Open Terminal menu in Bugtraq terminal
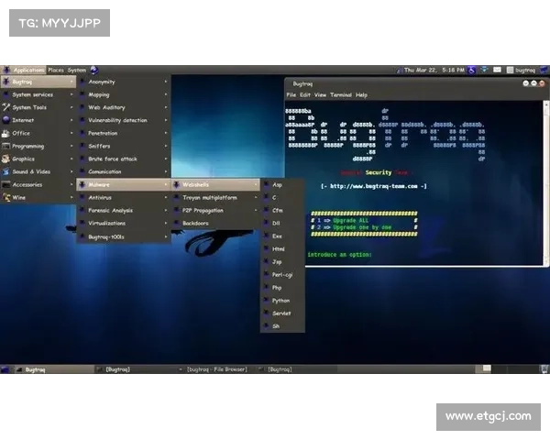 tap(341, 94)
